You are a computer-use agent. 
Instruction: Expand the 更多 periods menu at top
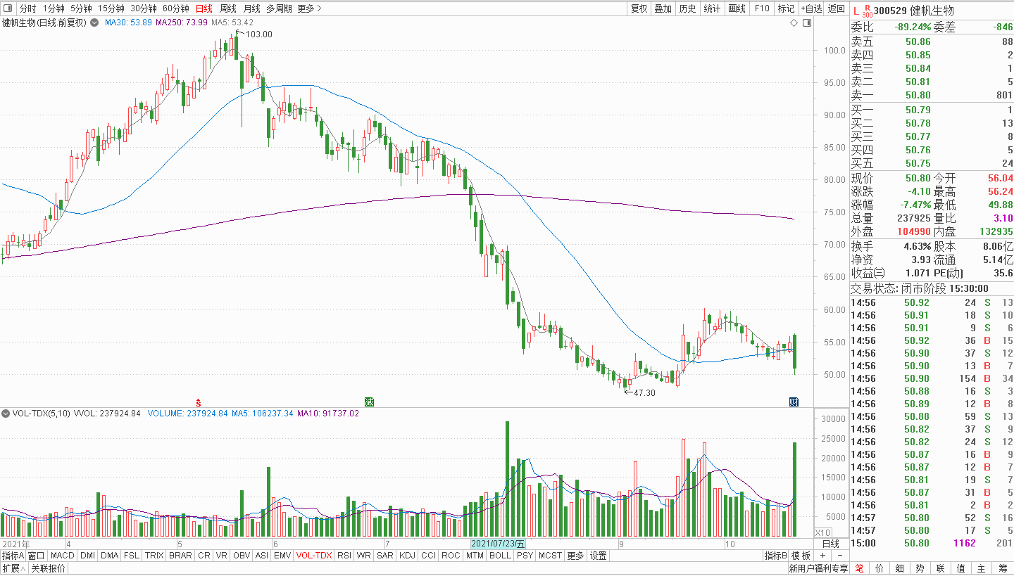pyautogui.click(x=309, y=8)
